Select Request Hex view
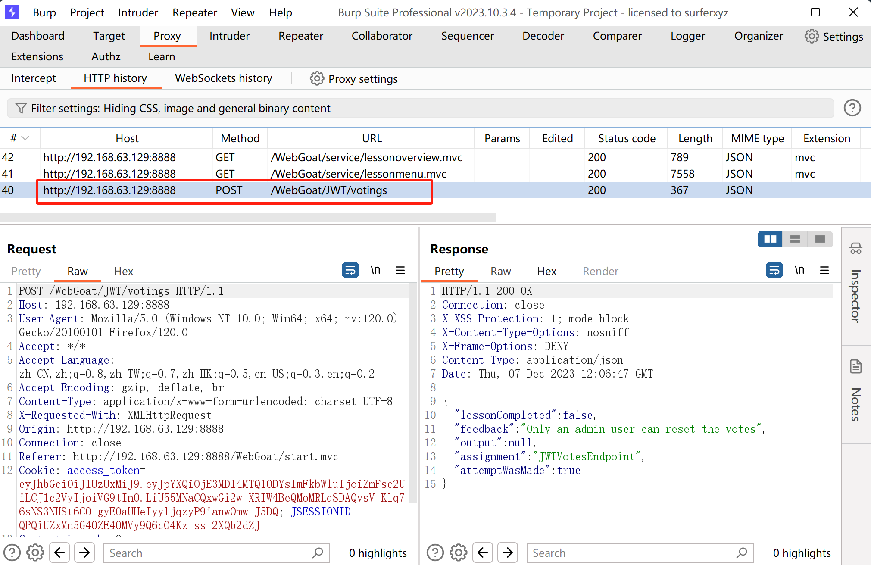The width and height of the screenshot is (871, 565). point(123,271)
